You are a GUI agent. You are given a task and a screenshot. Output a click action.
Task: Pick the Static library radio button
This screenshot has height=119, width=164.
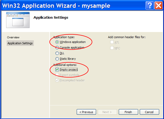(57, 59)
